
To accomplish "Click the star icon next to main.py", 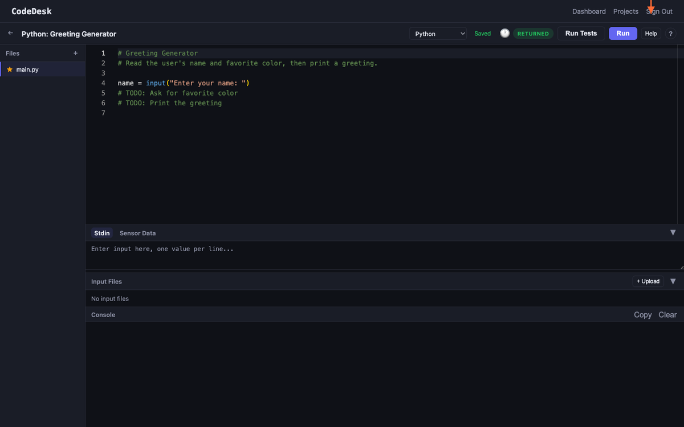I will tap(10, 69).
